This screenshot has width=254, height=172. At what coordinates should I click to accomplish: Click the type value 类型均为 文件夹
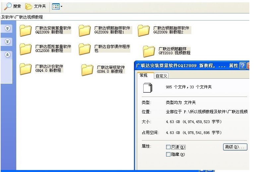181,103
